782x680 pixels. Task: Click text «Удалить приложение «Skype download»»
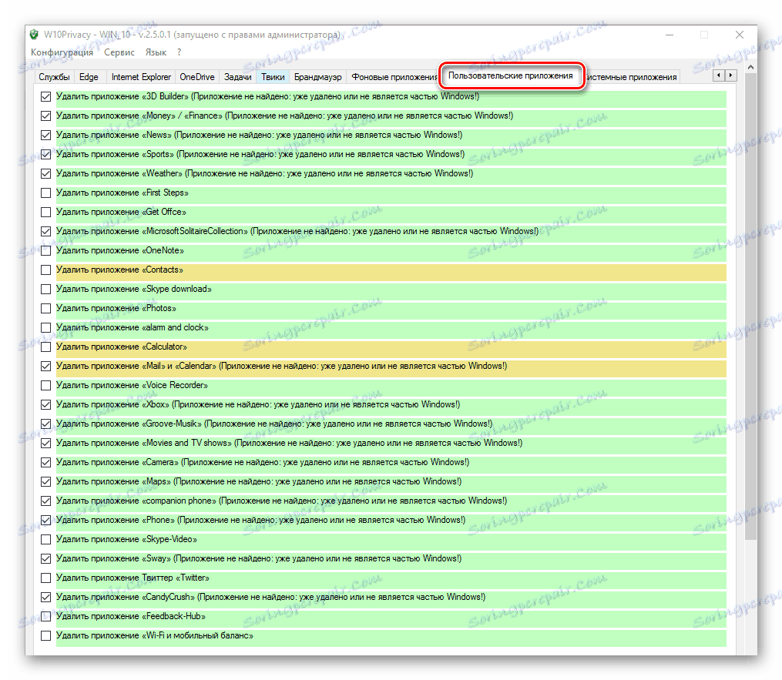pyautogui.click(x=133, y=289)
